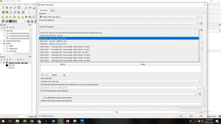Click the Select CRS icon beside Target CRS
The image size is (221, 124).
coord(201,30)
